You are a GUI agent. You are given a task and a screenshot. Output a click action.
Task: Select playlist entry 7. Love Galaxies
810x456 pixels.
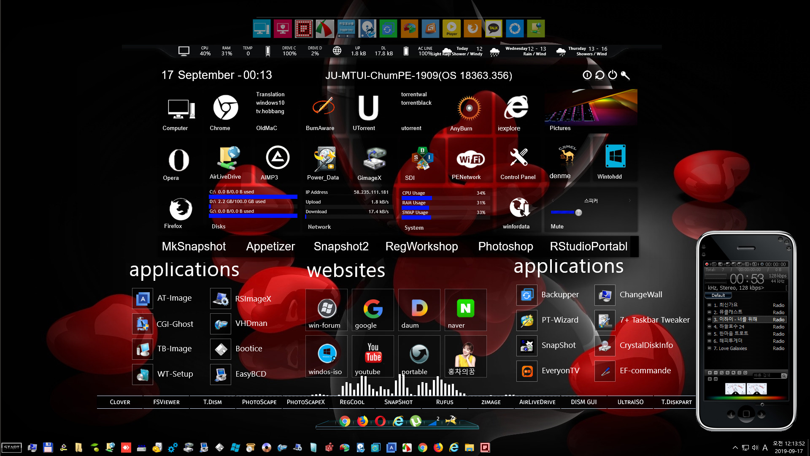pos(746,349)
